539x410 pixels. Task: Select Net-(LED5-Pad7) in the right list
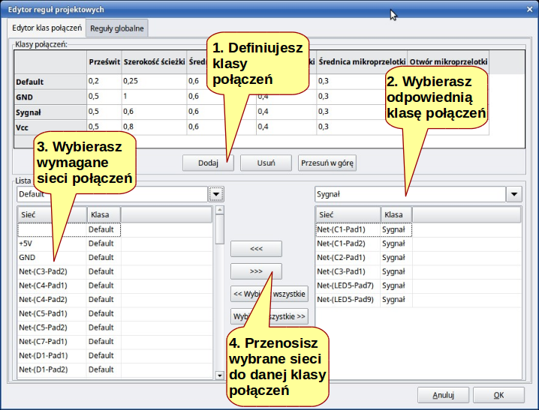coord(418,286)
